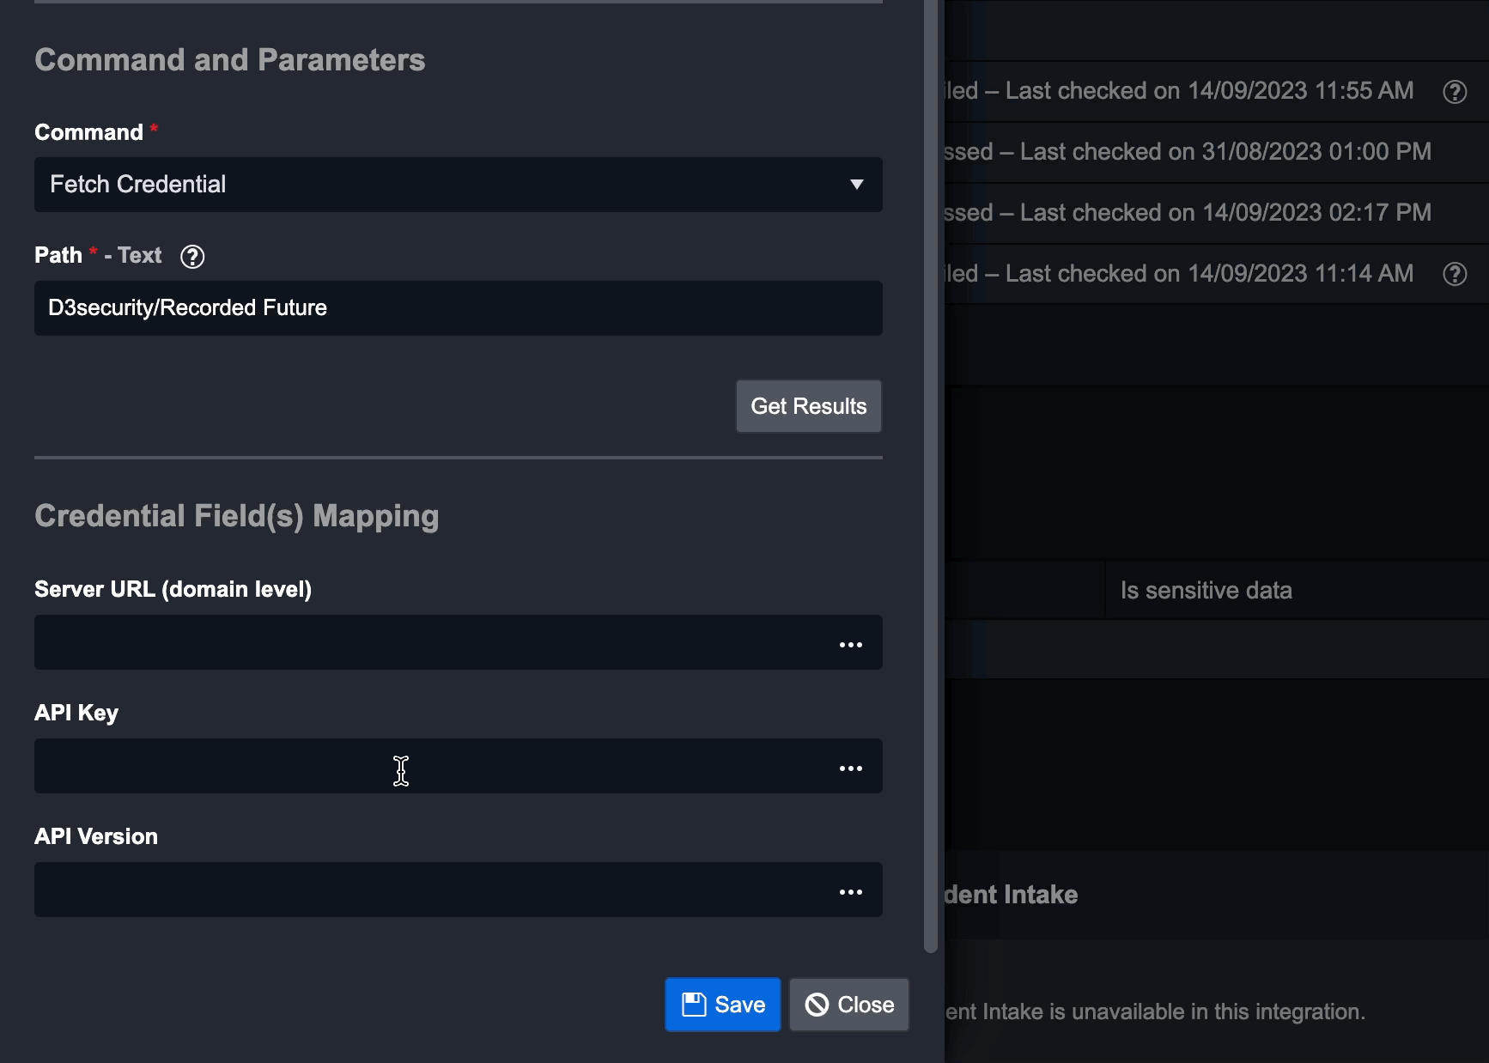1489x1063 pixels.
Task: Click the Is sensitive data column header
Action: point(1206,591)
